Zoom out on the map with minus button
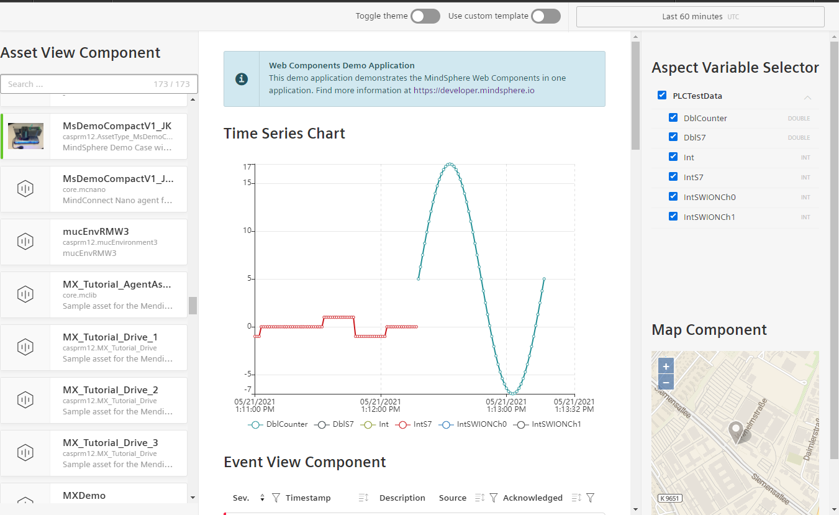Image resolution: width=839 pixels, height=515 pixels. point(666,382)
